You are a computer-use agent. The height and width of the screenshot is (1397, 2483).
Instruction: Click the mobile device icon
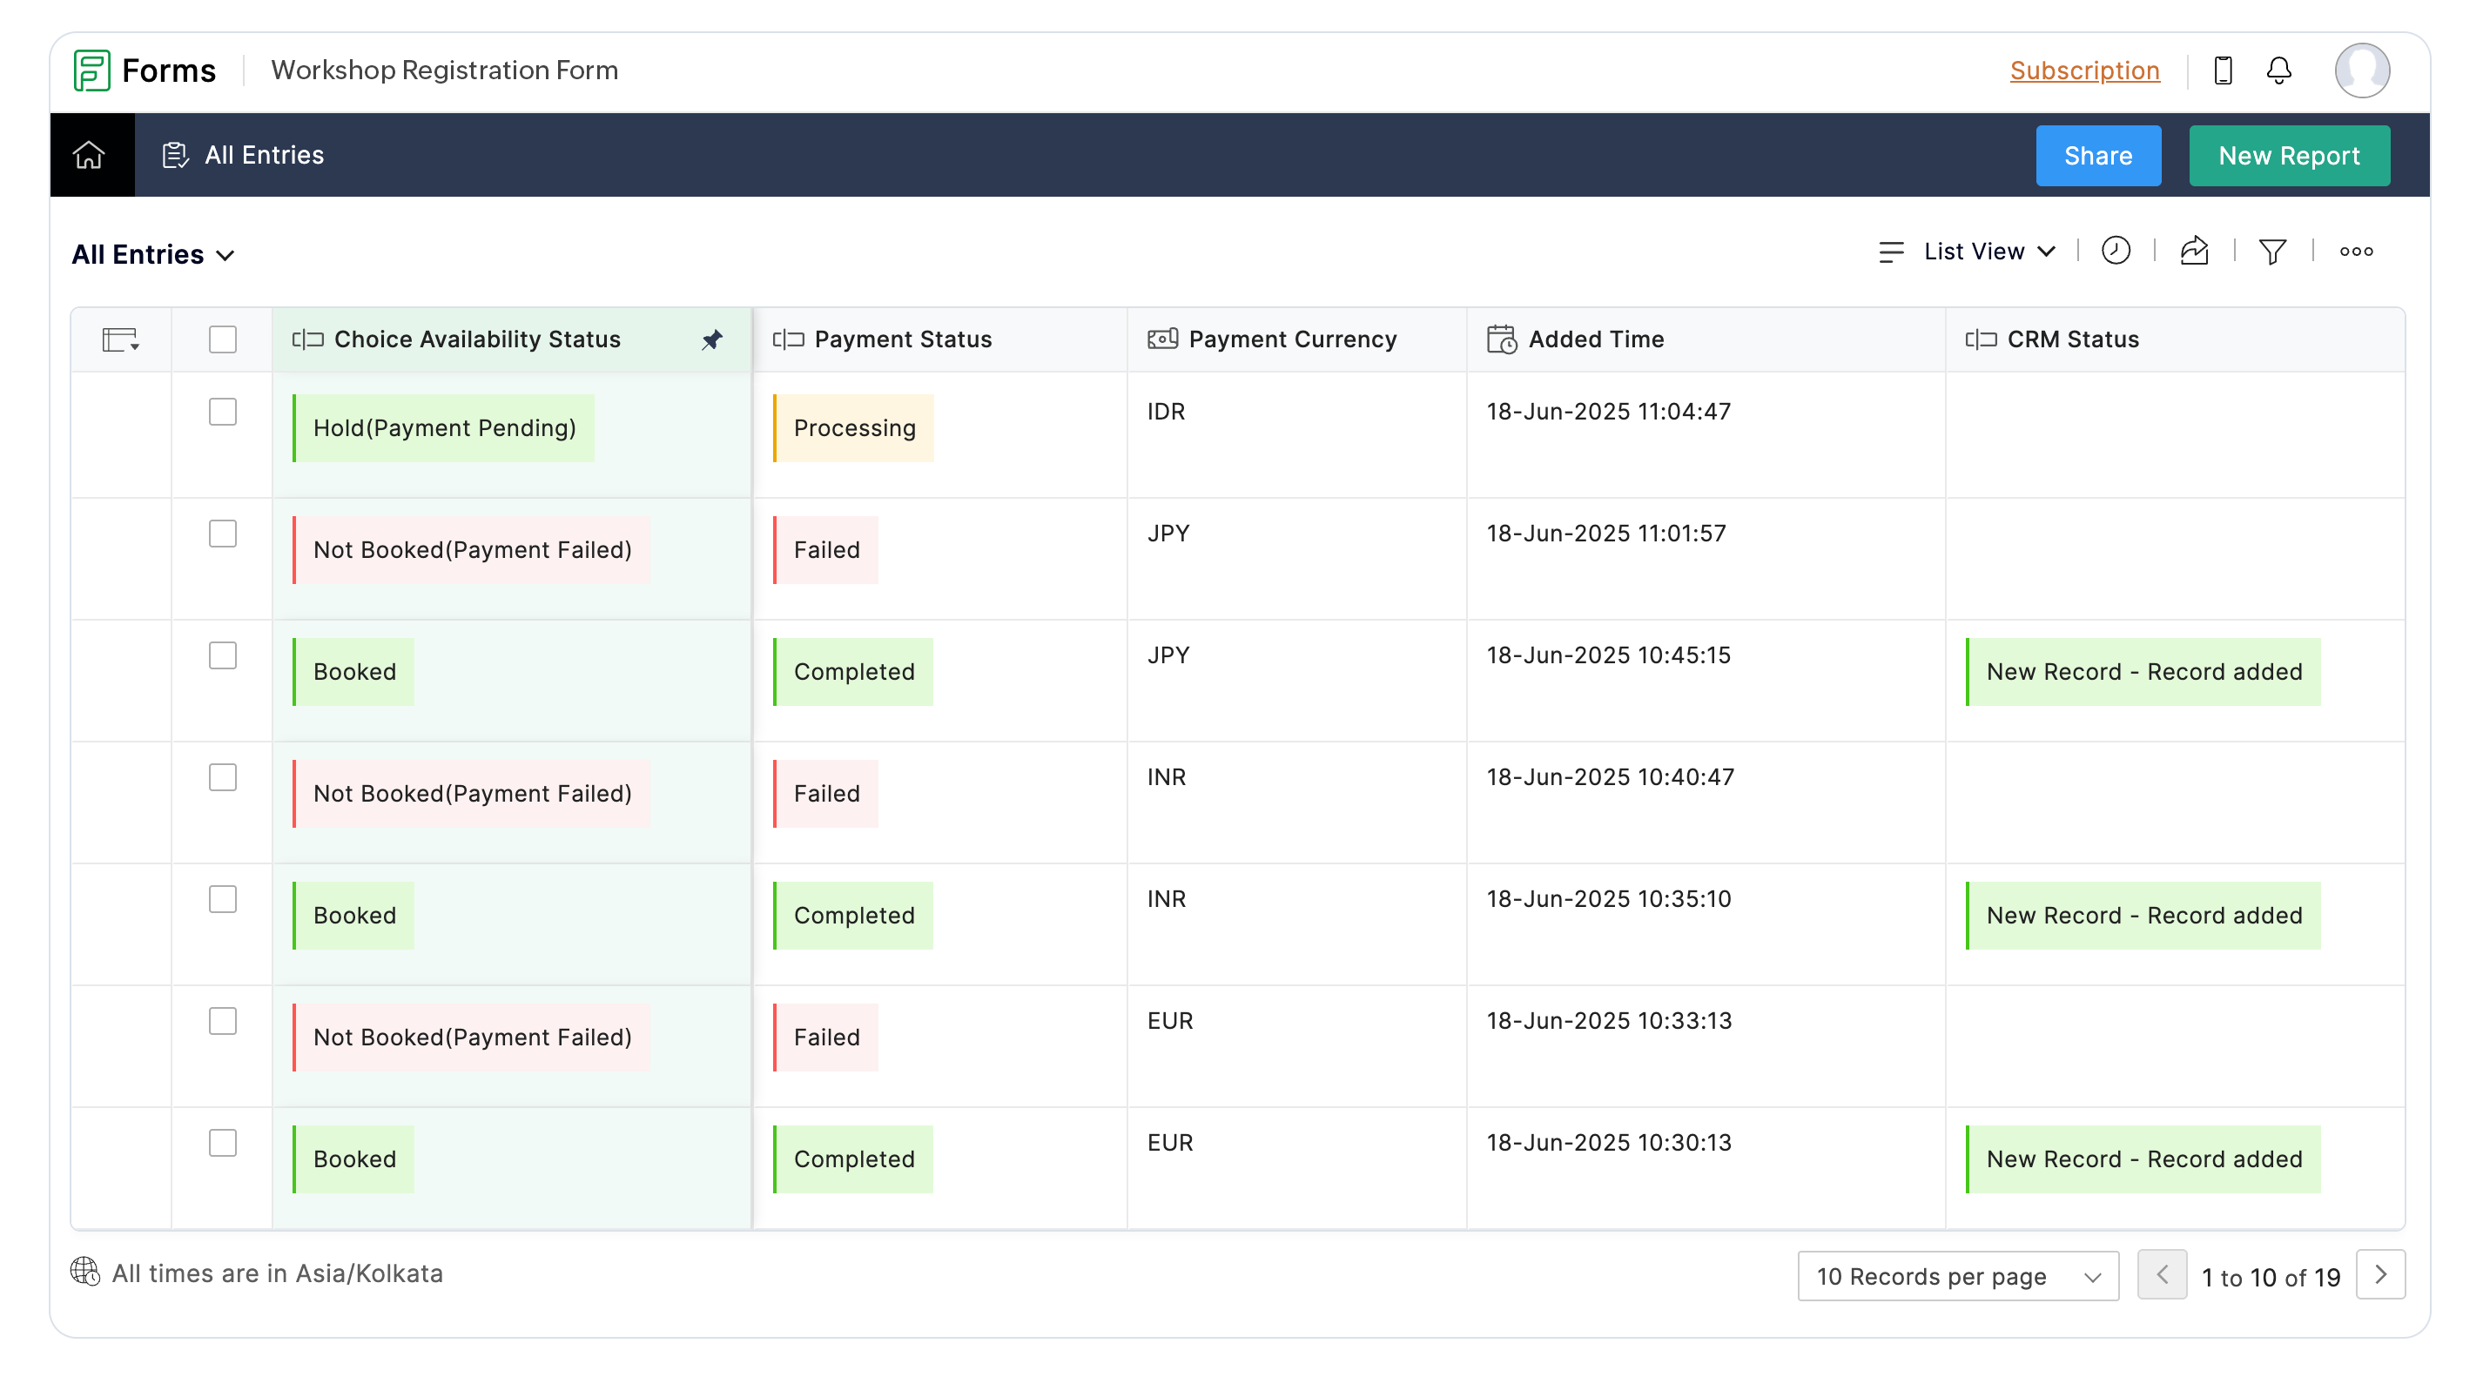pos(2223,71)
